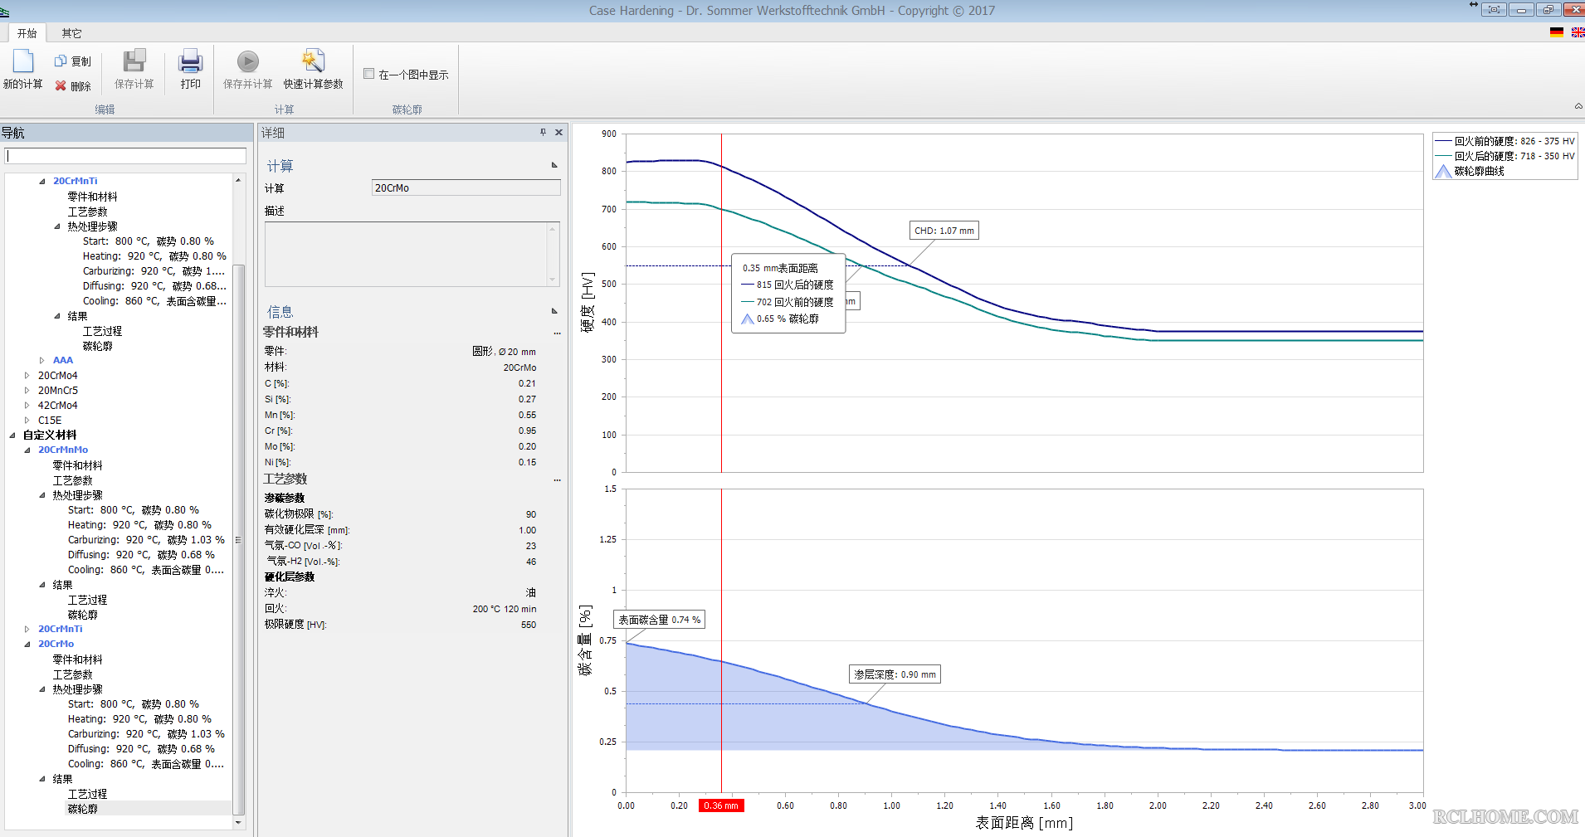This screenshot has height=837, width=1585.
Task: Click the 有效硬化层深 value 1.00
Action: (x=528, y=530)
